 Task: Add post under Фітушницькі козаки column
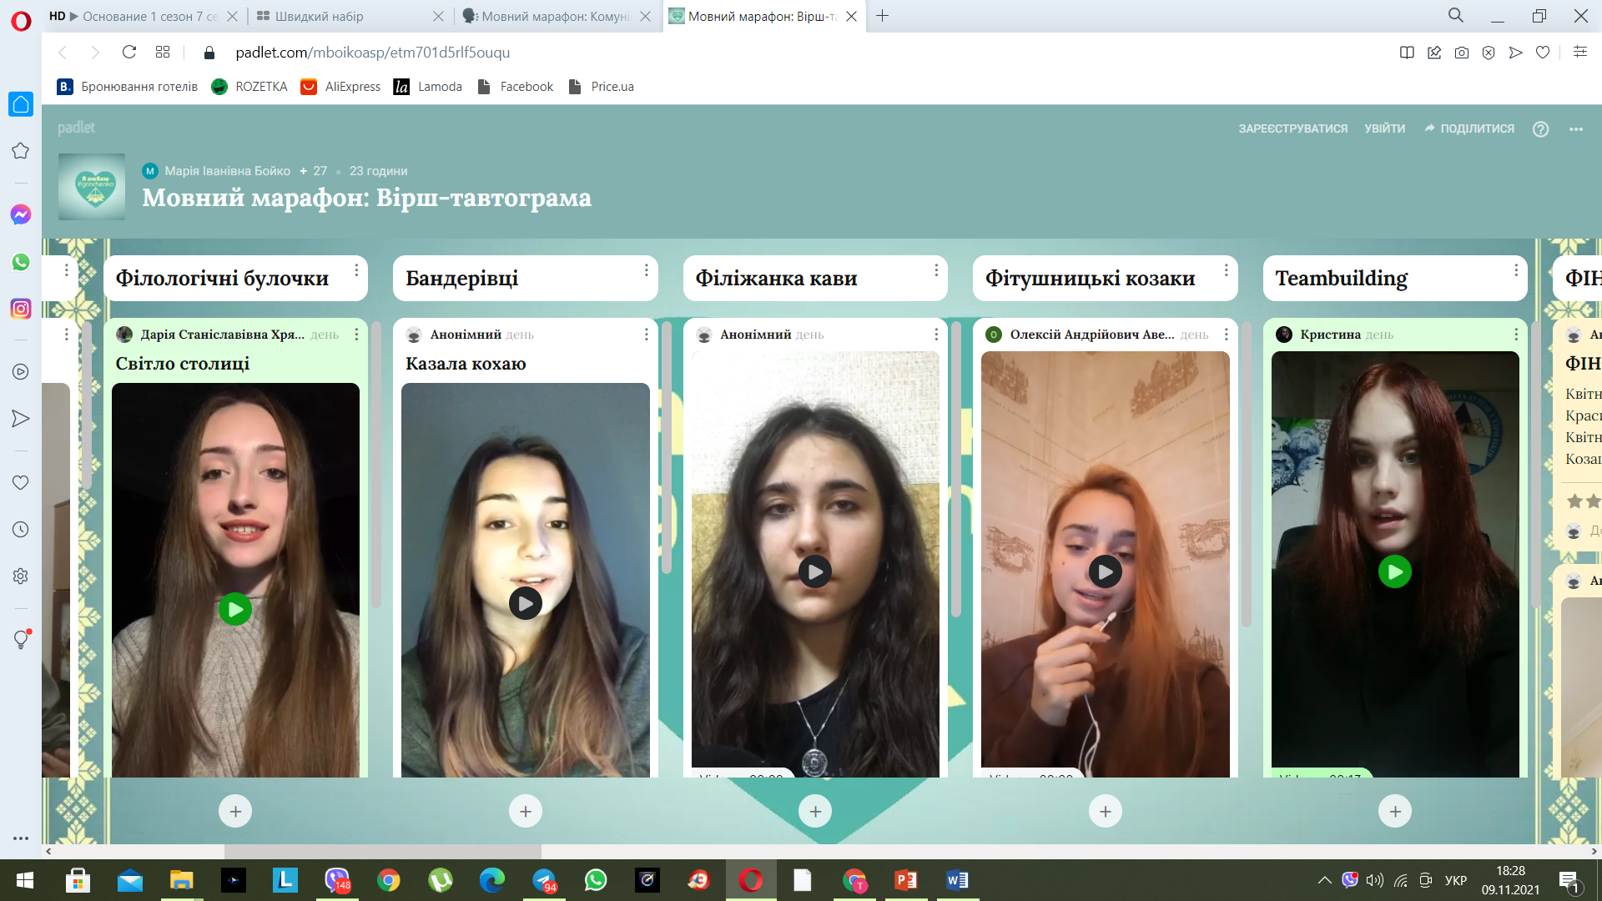[1105, 811]
